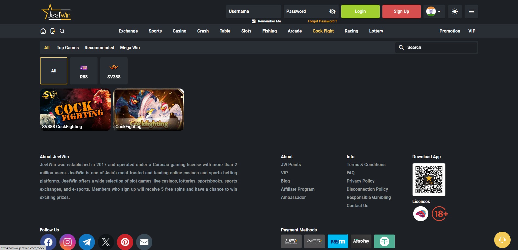Click the 18+ age restriction badge
The image size is (518, 250).
click(x=440, y=214)
